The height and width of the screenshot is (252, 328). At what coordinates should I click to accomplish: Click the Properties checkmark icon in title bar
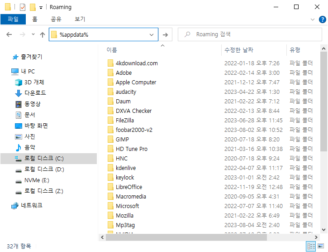pos(23,7)
